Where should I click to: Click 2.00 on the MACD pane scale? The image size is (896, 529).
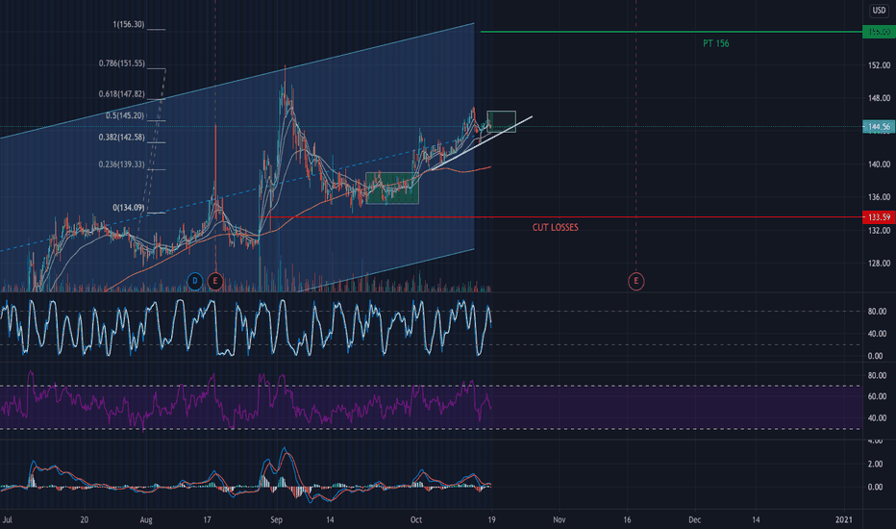[x=875, y=465]
